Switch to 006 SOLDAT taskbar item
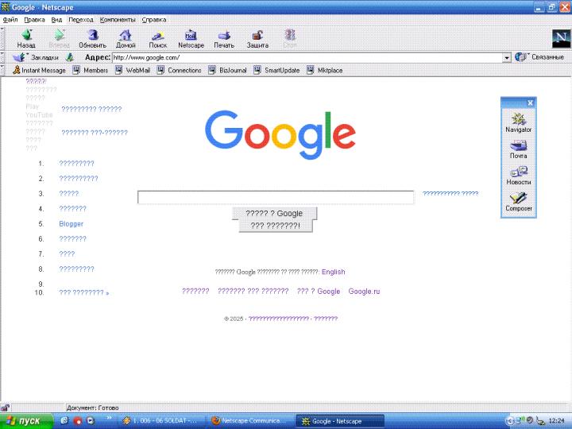This screenshot has height=429, width=572. point(162,421)
